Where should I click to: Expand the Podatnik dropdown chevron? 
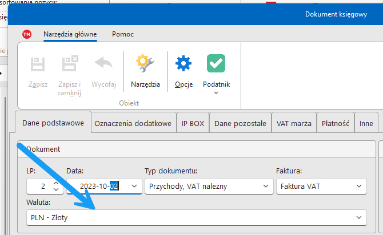216,93
